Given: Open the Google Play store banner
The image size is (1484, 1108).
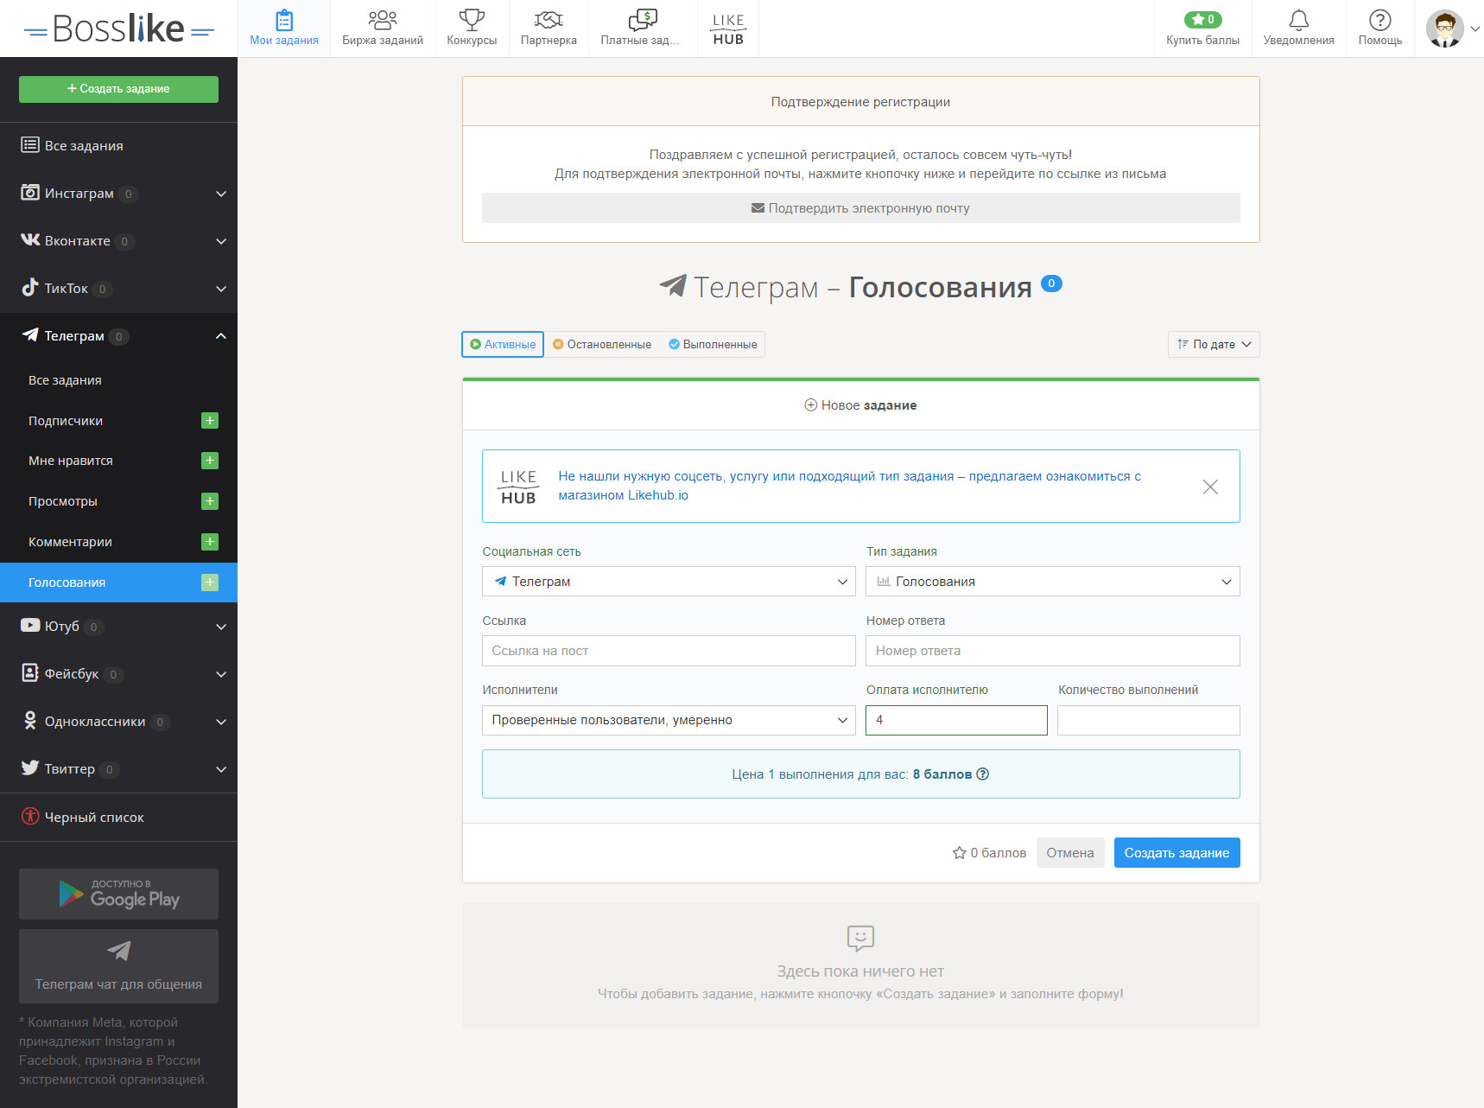Looking at the screenshot, I should pos(118,894).
